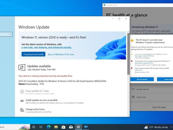The image size is (173, 130).
Task: Choose Stay on Windows 10 for now
Action: point(61,54)
